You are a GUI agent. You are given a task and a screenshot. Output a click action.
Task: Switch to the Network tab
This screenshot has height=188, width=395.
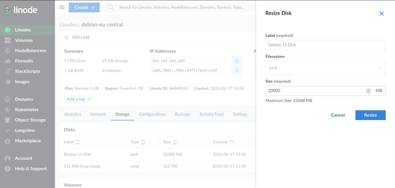click(98, 114)
